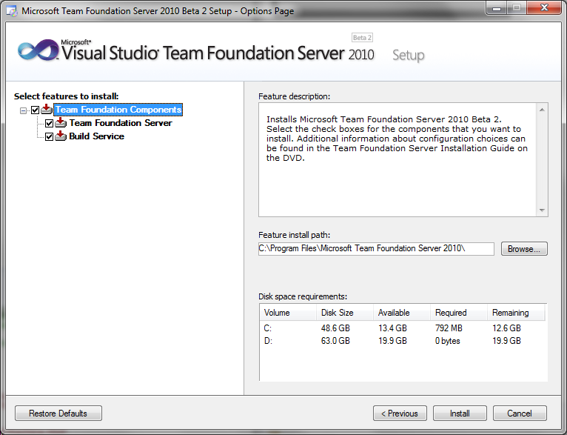This screenshot has width=567, height=435.
Task: Minimize the setup window
Action: point(497,8)
